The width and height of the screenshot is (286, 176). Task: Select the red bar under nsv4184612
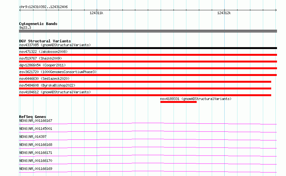pos(145,95)
